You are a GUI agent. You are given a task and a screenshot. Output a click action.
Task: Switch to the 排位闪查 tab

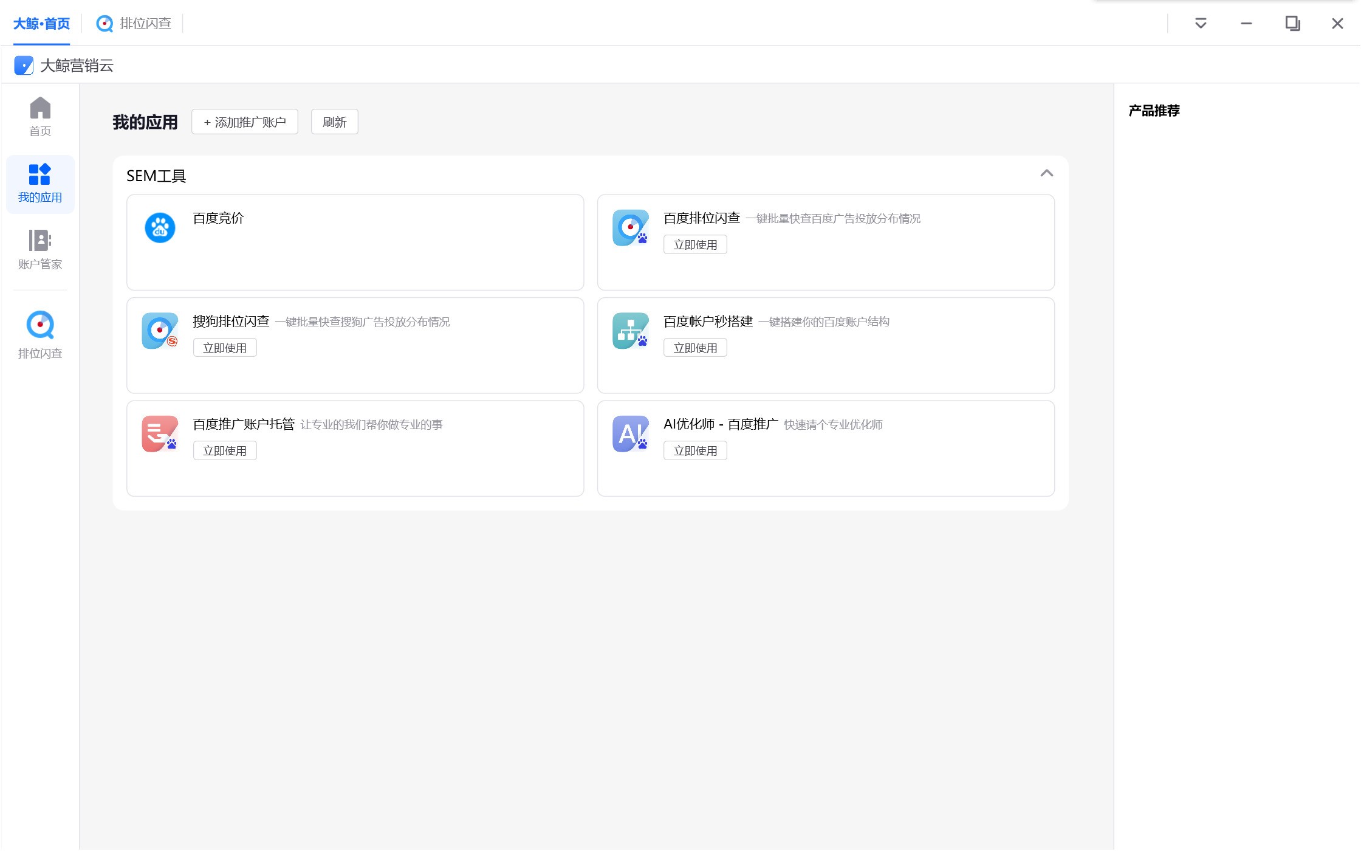134,23
